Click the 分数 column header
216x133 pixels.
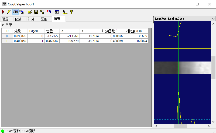20,31
